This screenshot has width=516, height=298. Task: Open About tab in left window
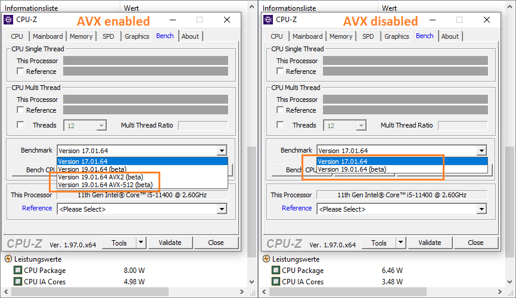pos(190,36)
